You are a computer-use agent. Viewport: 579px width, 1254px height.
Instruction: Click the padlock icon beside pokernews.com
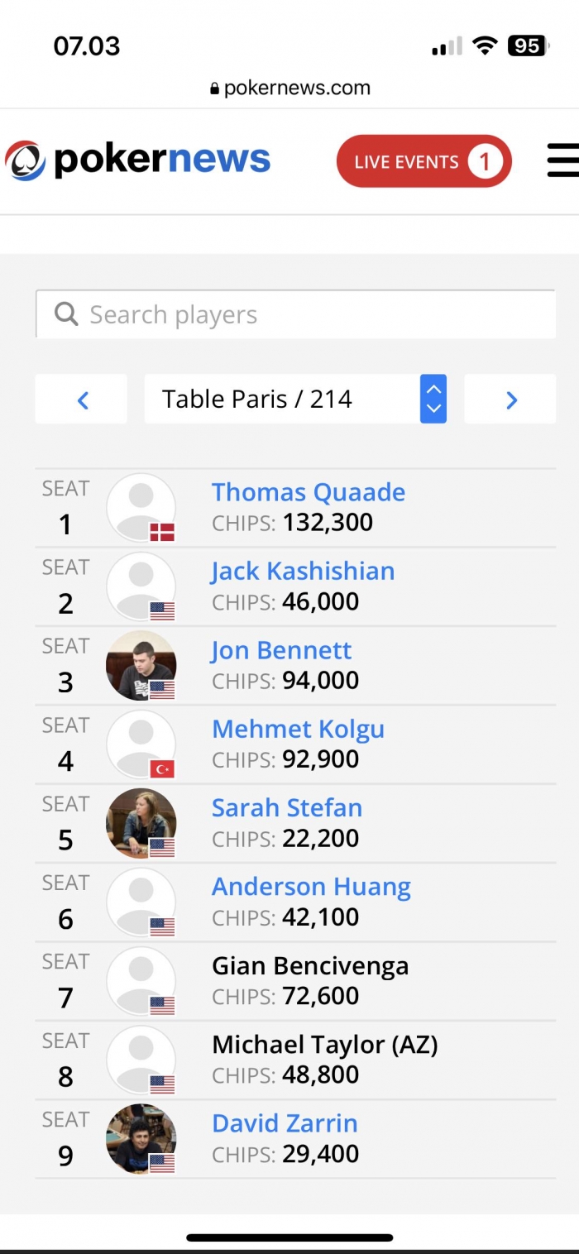215,89
